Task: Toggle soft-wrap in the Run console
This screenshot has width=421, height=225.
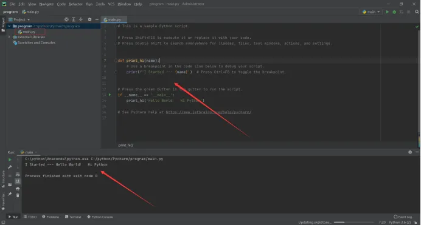Action: pyautogui.click(x=18, y=175)
